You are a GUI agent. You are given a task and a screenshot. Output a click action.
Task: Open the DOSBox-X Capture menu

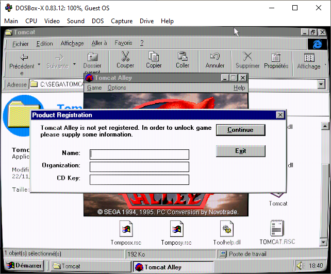122,21
